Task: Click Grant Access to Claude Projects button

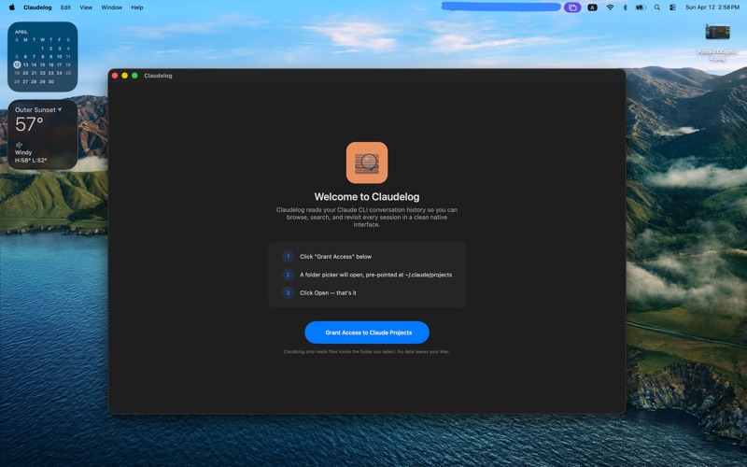Action: (367, 333)
